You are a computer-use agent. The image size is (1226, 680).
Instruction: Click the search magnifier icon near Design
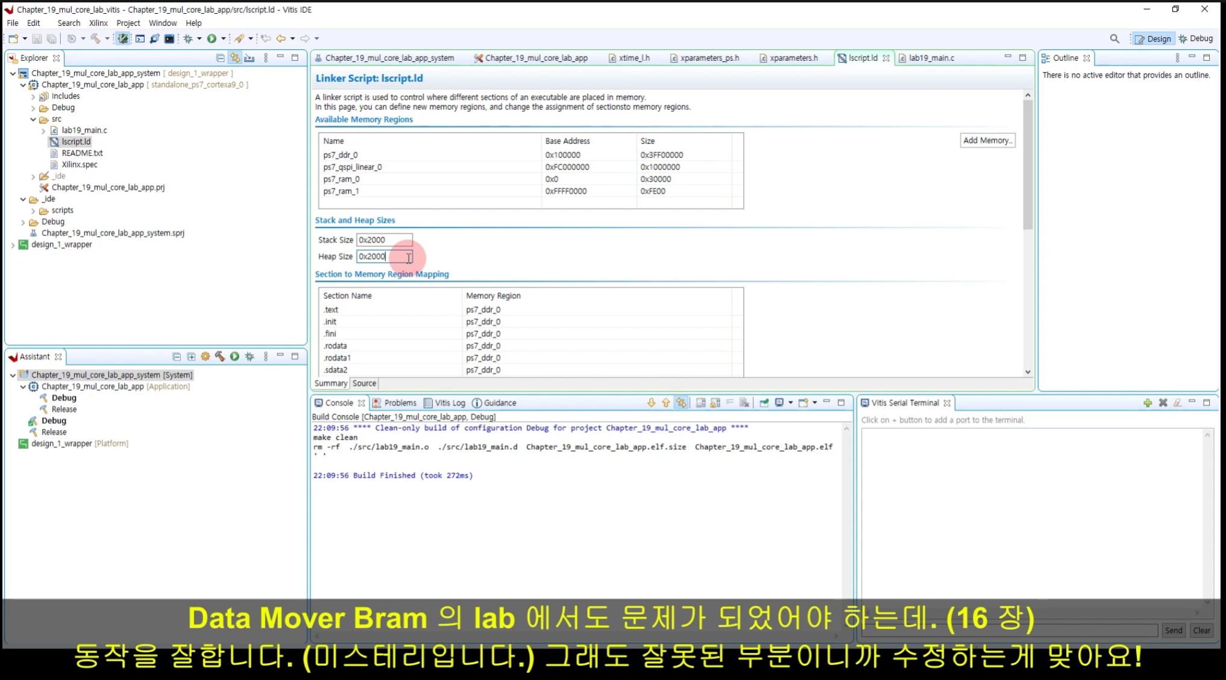[1114, 39]
